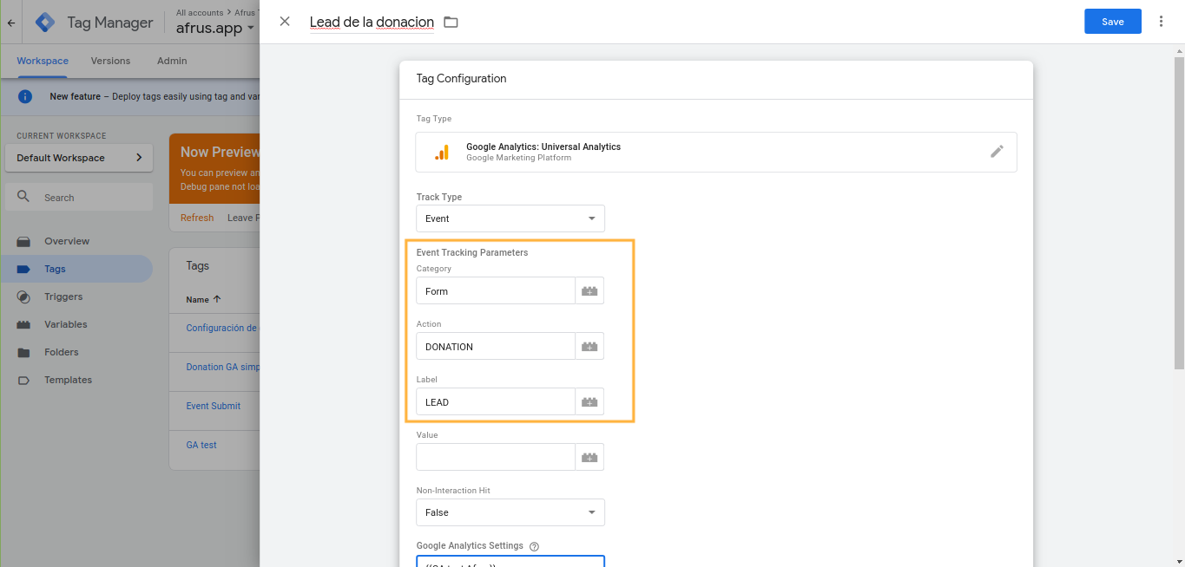This screenshot has width=1185, height=567.
Task: Click the Google Analytics orange bar chart icon
Action: (442, 153)
